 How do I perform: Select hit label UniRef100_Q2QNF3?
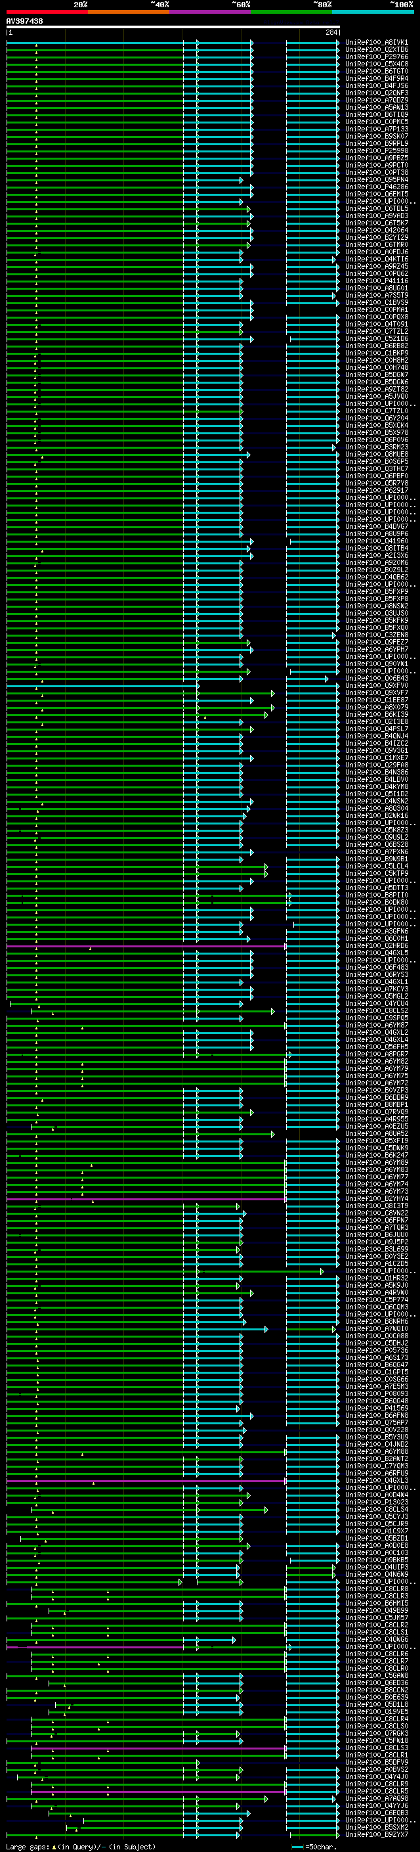377,93
